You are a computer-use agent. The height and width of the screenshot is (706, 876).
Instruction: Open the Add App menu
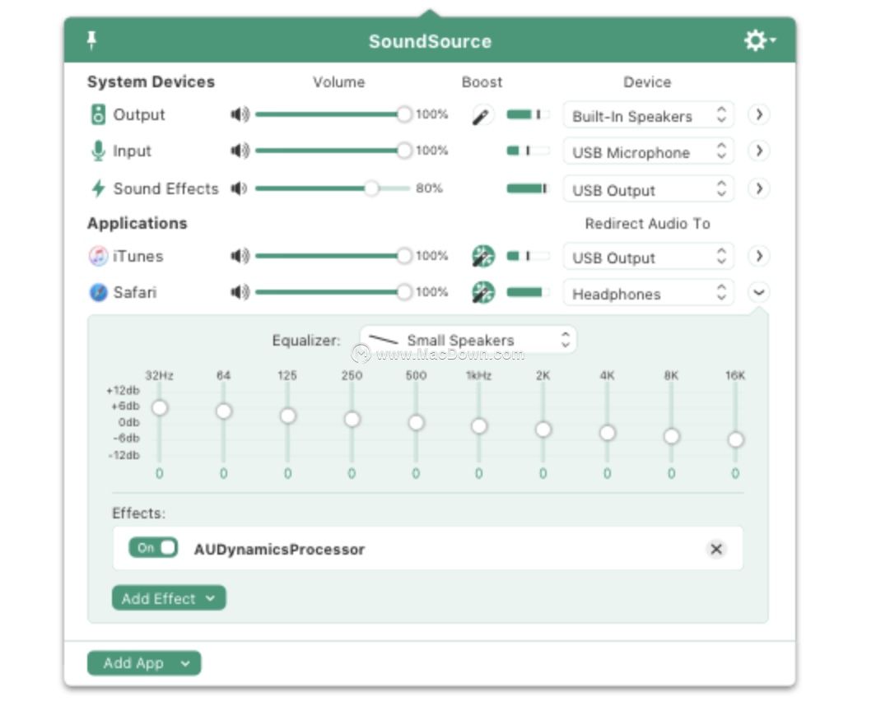tap(144, 663)
